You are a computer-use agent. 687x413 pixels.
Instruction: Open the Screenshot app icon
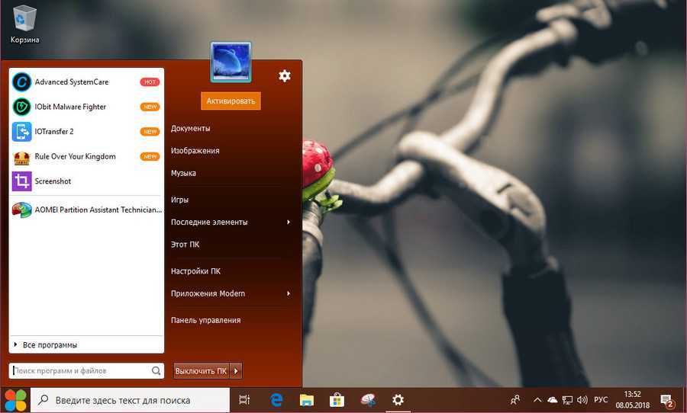click(x=22, y=181)
